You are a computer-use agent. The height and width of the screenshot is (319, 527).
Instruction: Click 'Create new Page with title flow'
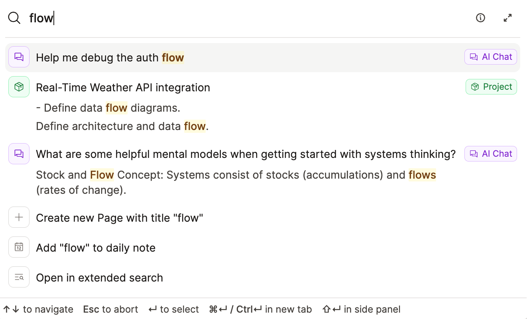tap(119, 218)
